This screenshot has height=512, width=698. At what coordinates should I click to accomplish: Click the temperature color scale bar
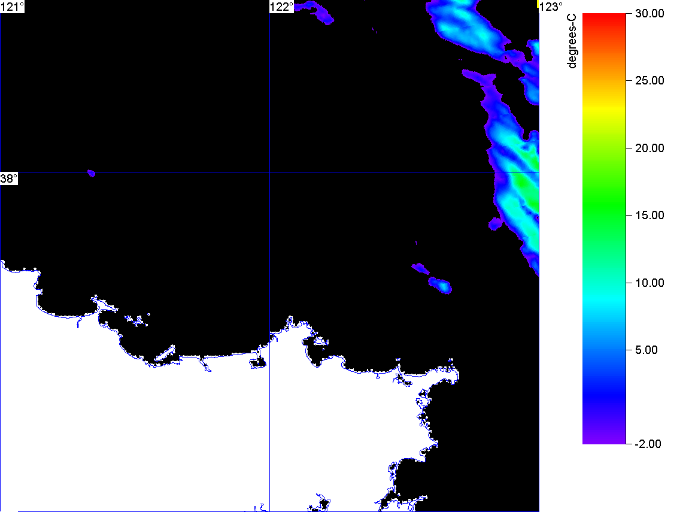(x=604, y=228)
